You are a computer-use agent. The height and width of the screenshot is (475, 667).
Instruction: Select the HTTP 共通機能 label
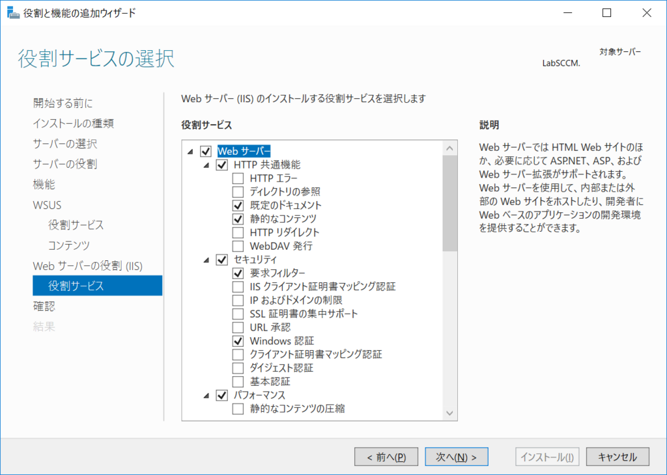[266, 165]
